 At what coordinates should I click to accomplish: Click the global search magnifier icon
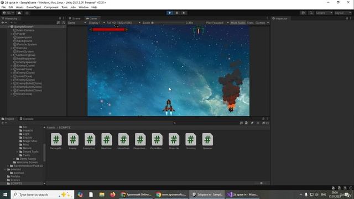coord(311,13)
